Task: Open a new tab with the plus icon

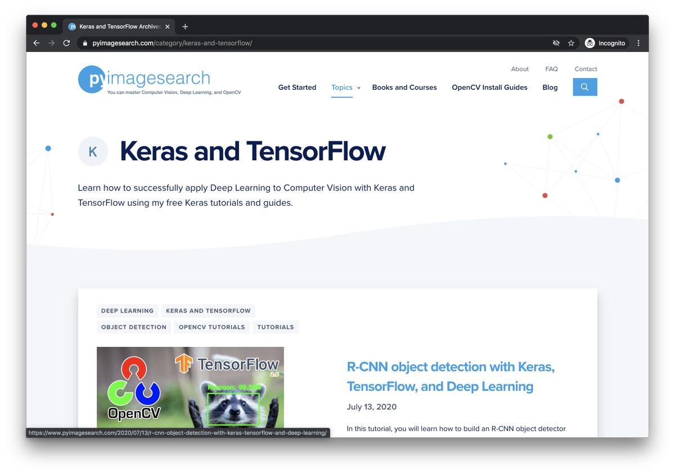Action: tap(185, 26)
